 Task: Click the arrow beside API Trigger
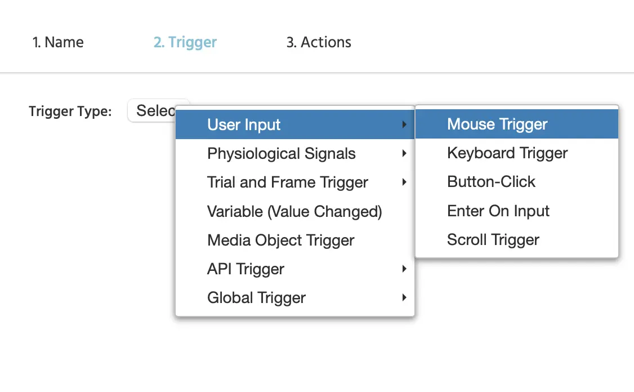coord(404,269)
